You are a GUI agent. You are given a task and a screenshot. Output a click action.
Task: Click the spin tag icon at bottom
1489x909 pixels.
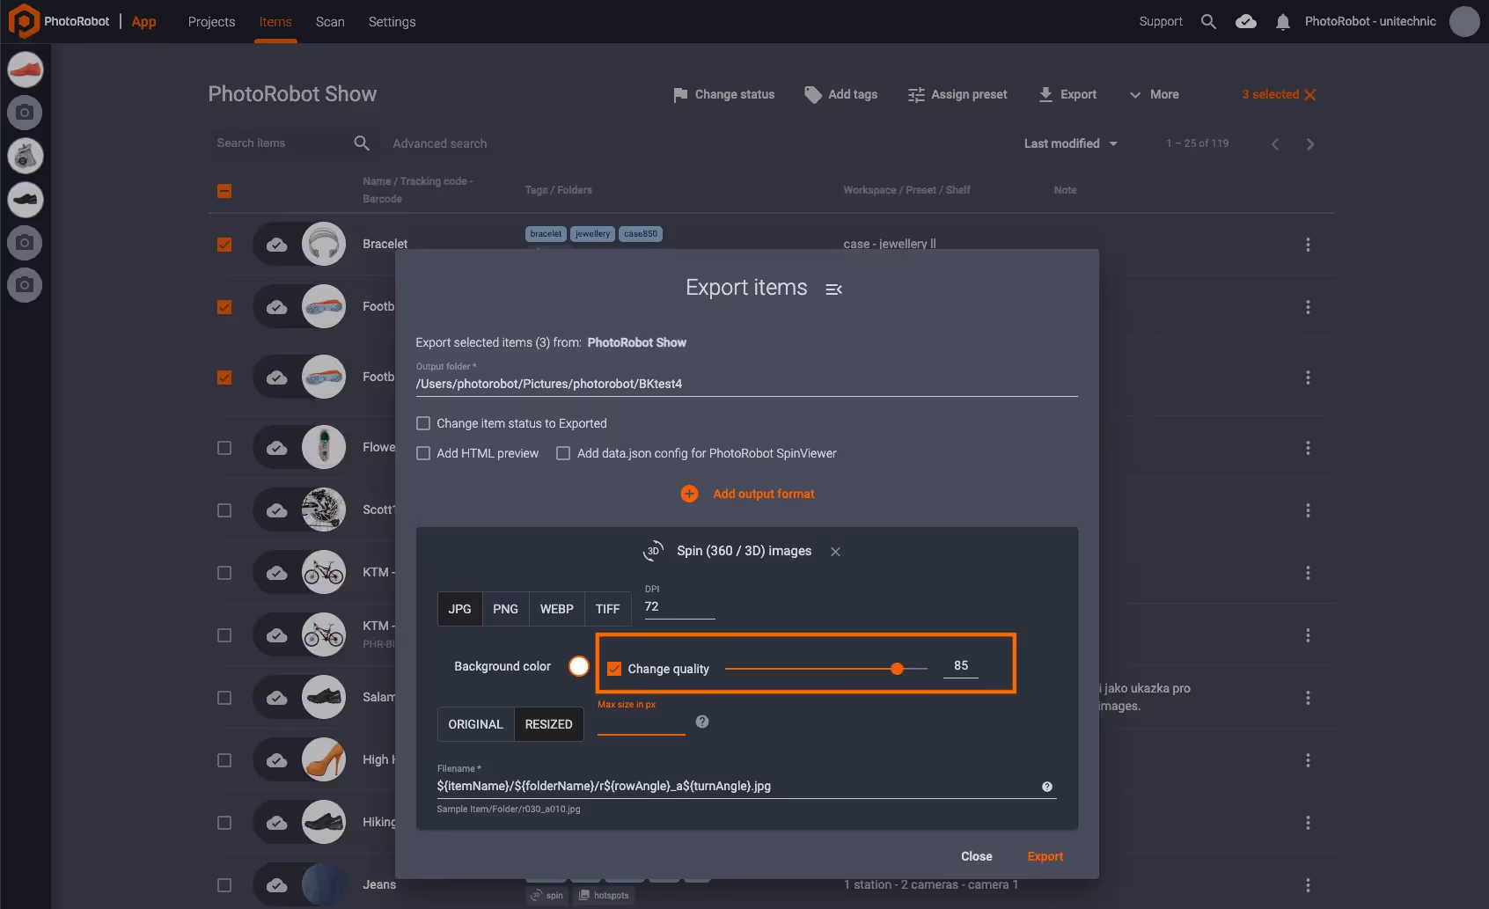[546, 895]
